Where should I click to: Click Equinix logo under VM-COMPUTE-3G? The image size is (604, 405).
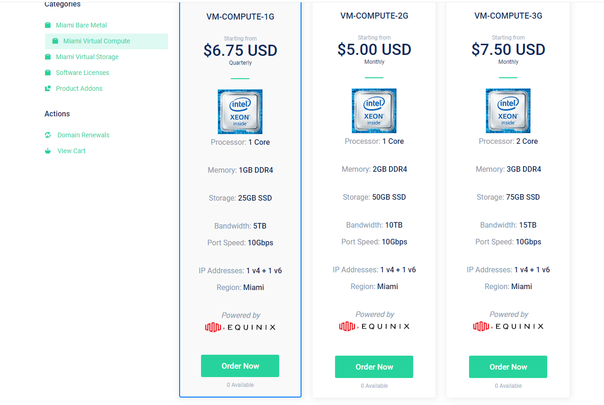[508, 326]
